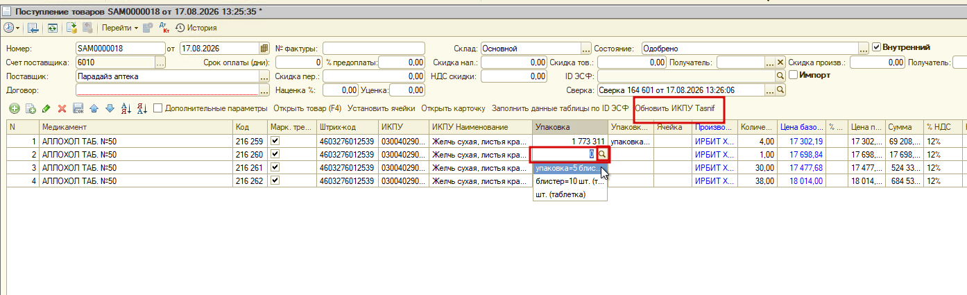Copy the selected table row icon
Image resolution: width=967 pixels, height=295 pixels.
30,109
